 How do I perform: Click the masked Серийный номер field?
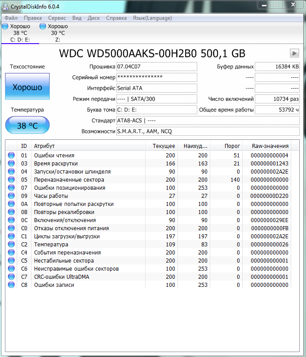(157, 77)
